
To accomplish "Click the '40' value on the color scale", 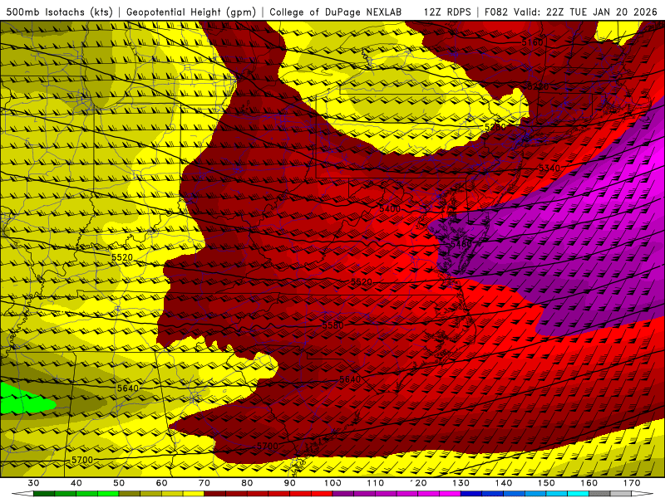I will 76,483.
